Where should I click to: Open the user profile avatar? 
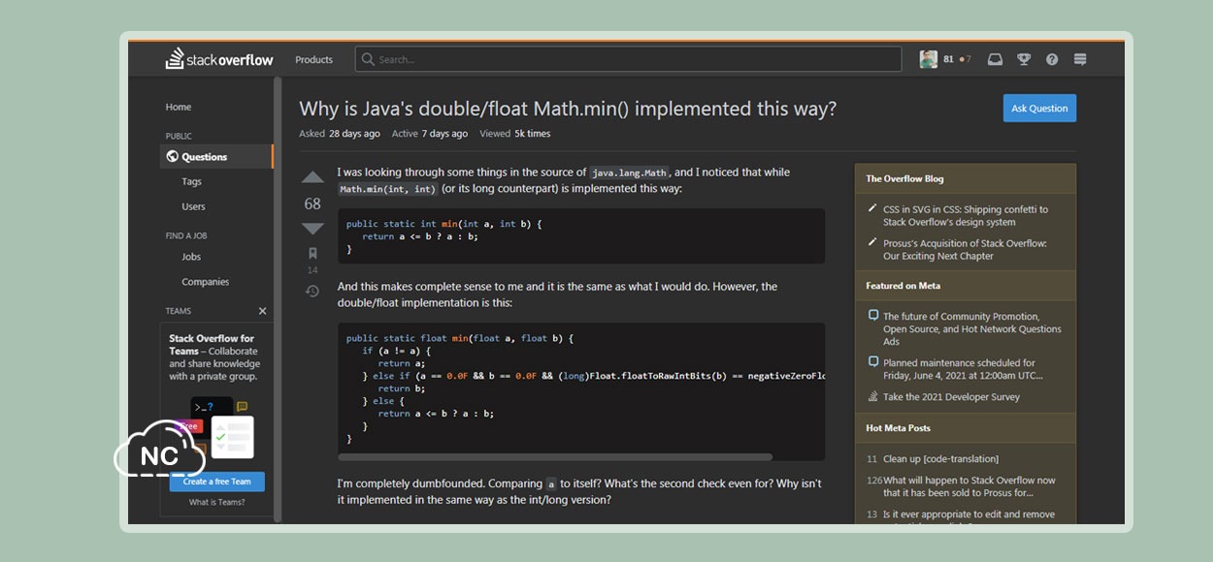(x=929, y=59)
